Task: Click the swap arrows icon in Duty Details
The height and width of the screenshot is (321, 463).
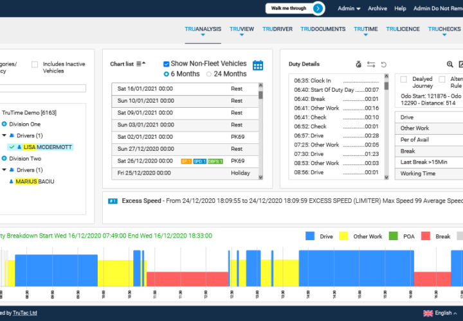Action: [x=371, y=64]
